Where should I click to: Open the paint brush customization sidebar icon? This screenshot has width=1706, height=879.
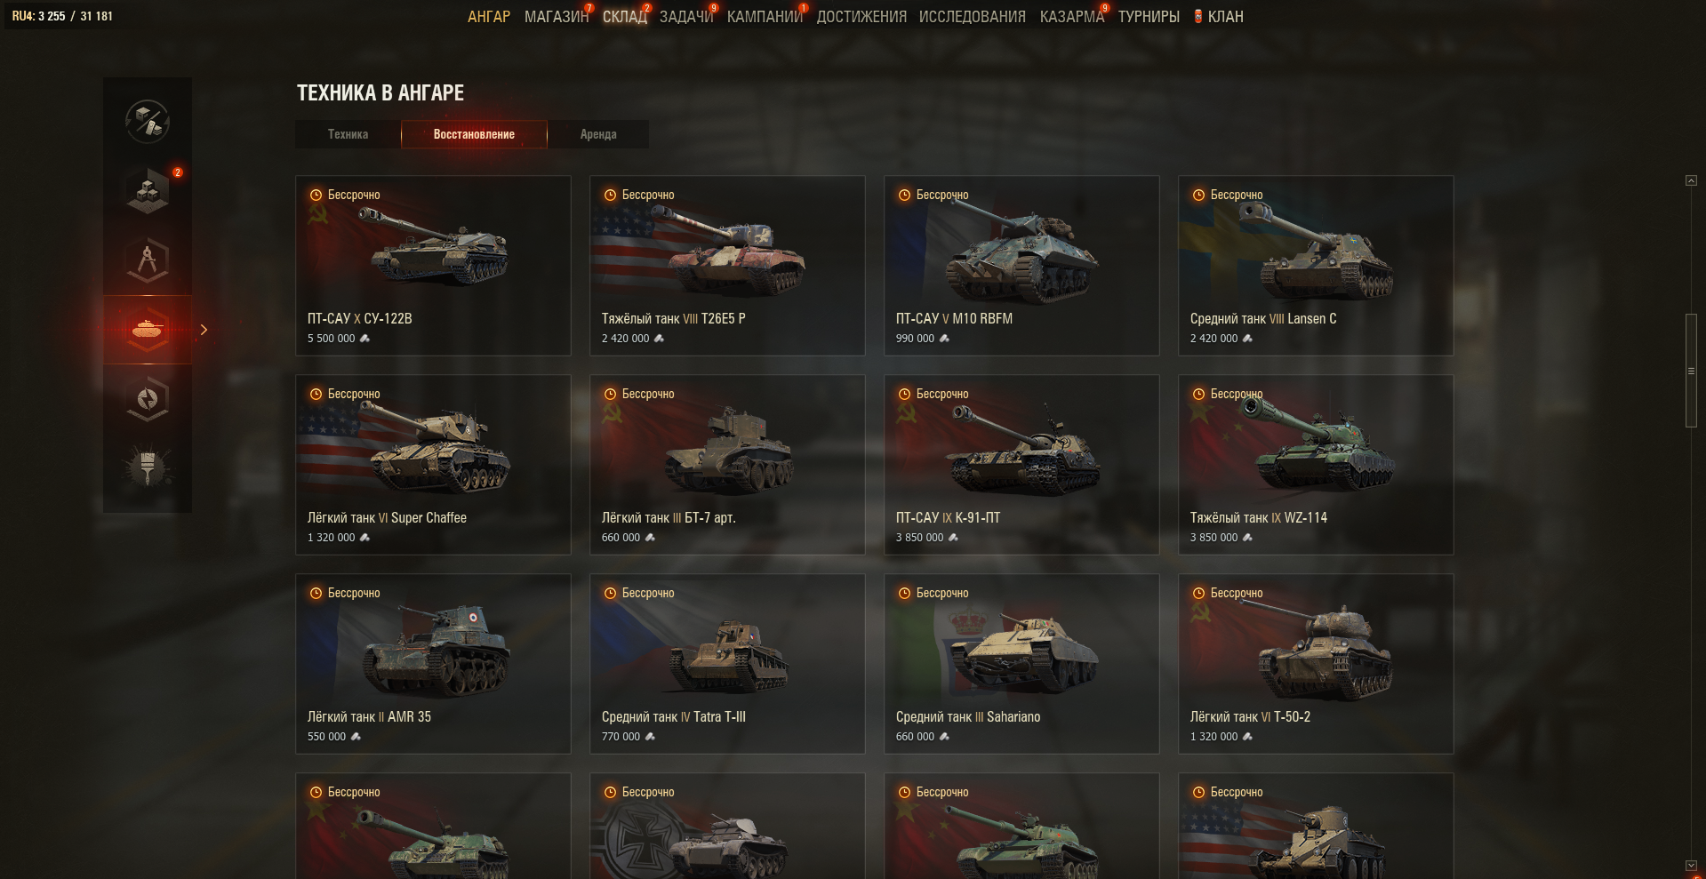coord(148,468)
